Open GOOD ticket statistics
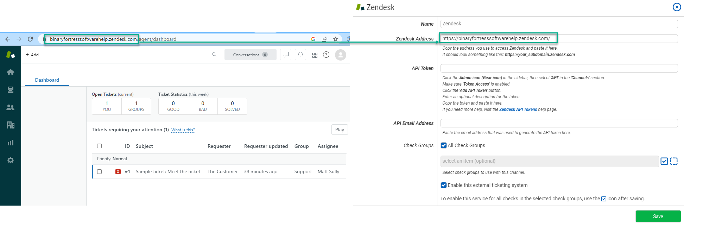Image resolution: width=703 pixels, height=226 pixels. point(173,106)
